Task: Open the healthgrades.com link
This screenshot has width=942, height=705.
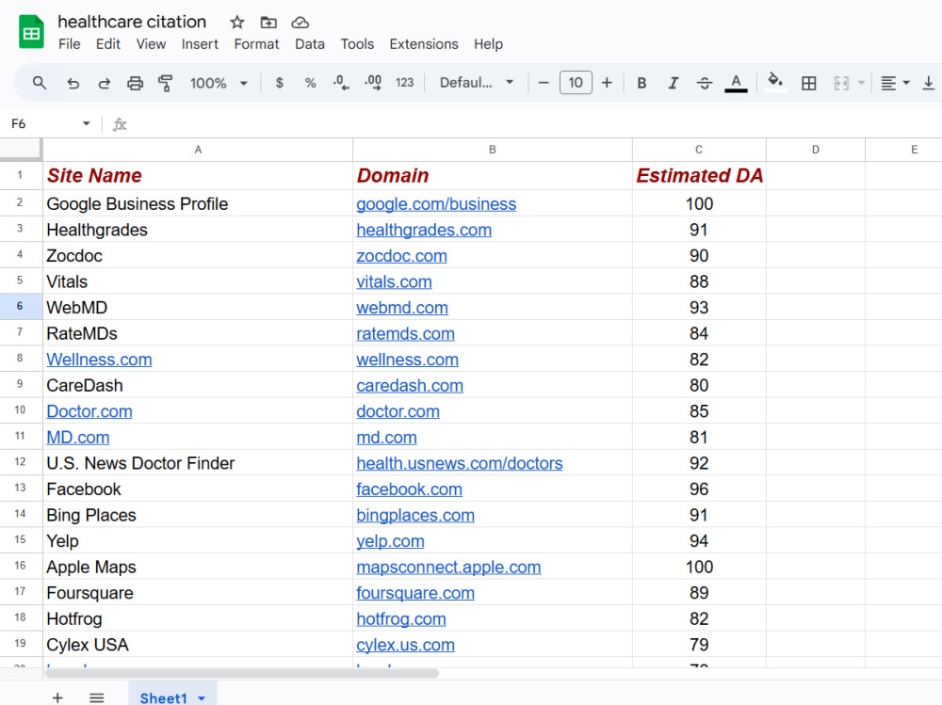Action: [x=424, y=230]
